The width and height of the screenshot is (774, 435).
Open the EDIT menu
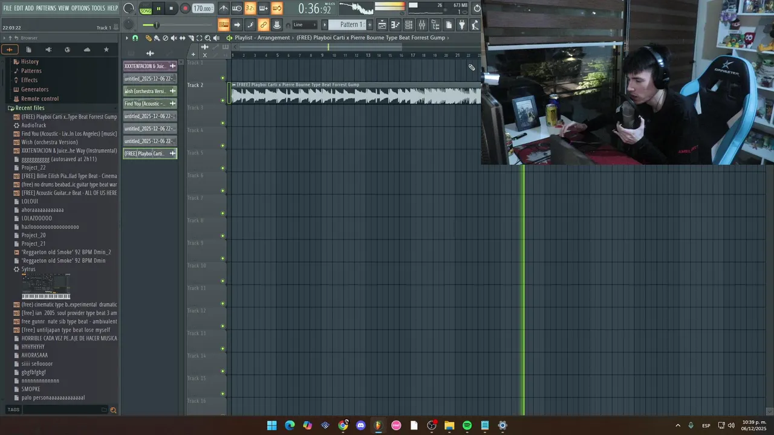tap(19, 8)
